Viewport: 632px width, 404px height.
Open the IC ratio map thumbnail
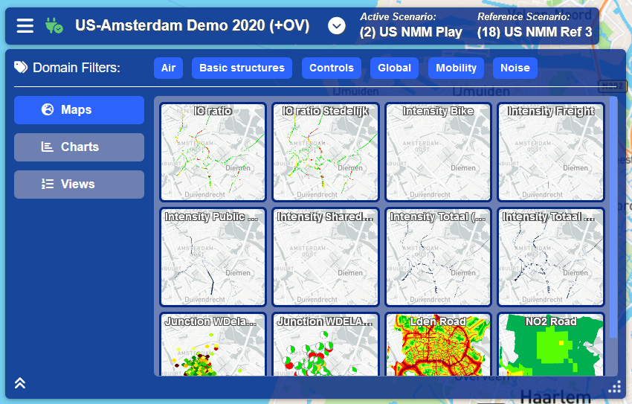click(x=213, y=152)
